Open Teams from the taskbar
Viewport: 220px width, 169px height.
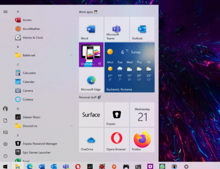point(66,166)
